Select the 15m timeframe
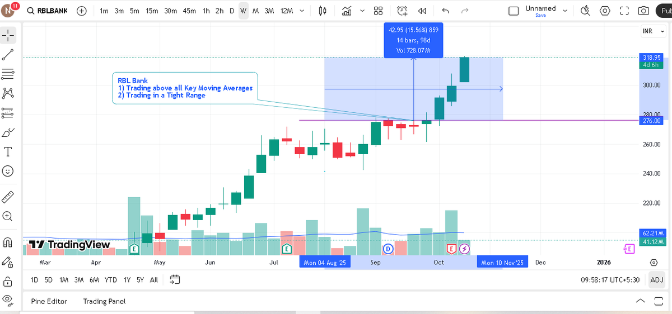The width and height of the screenshot is (672, 314). pos(151,11)
